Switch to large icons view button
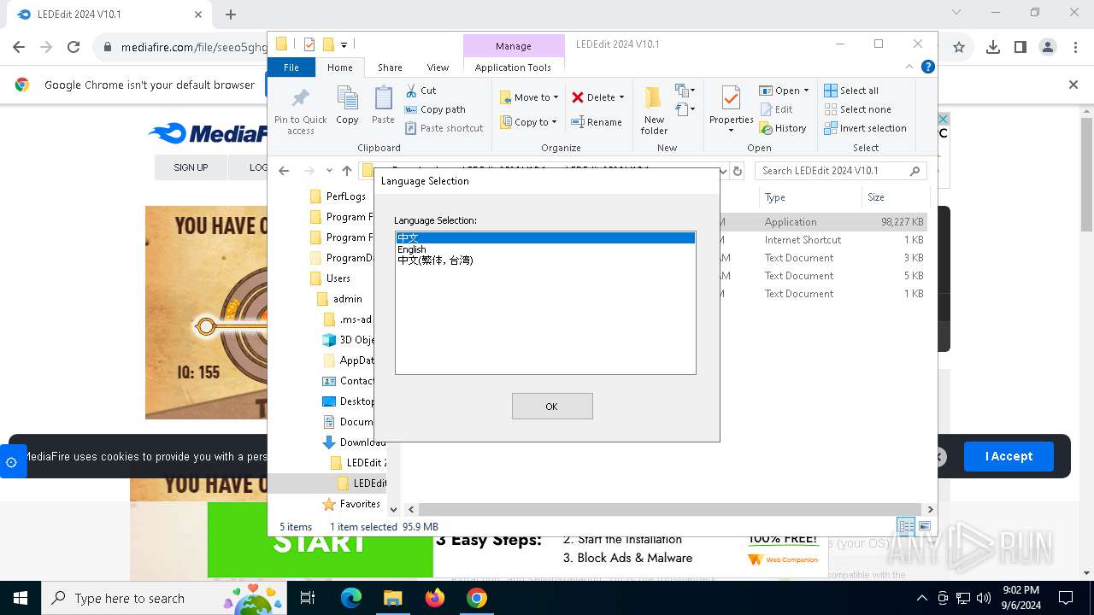 coord(924,526)
